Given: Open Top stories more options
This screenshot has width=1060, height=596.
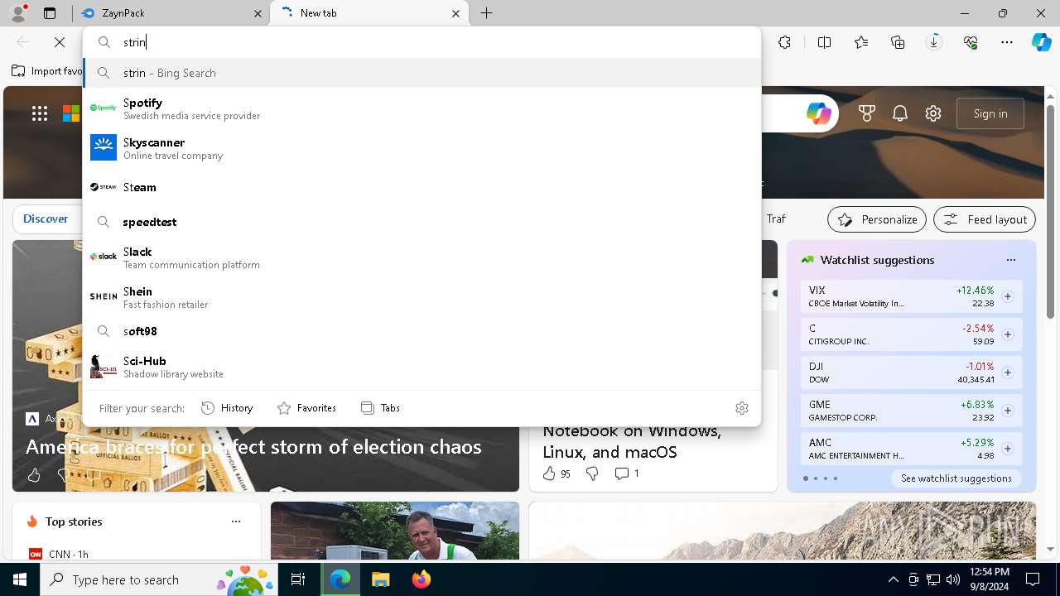Looking at the screenshot, I should (236, 521).
